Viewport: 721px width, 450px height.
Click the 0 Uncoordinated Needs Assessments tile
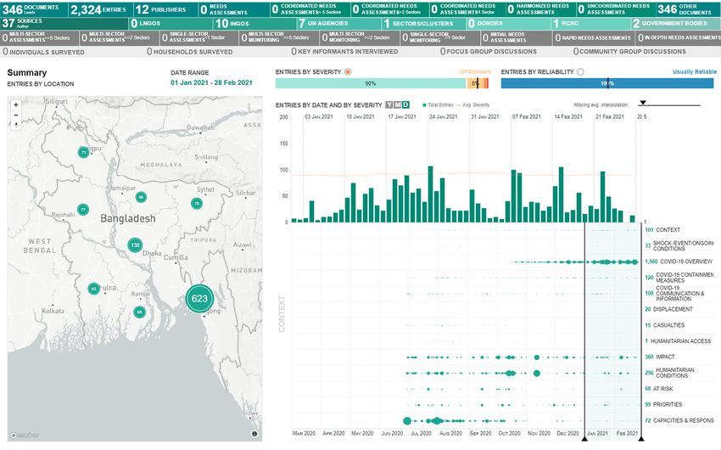(615, 9)
